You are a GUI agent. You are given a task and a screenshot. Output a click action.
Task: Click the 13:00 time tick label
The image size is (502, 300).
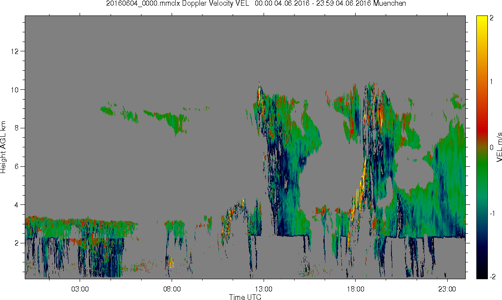(264, 289)
